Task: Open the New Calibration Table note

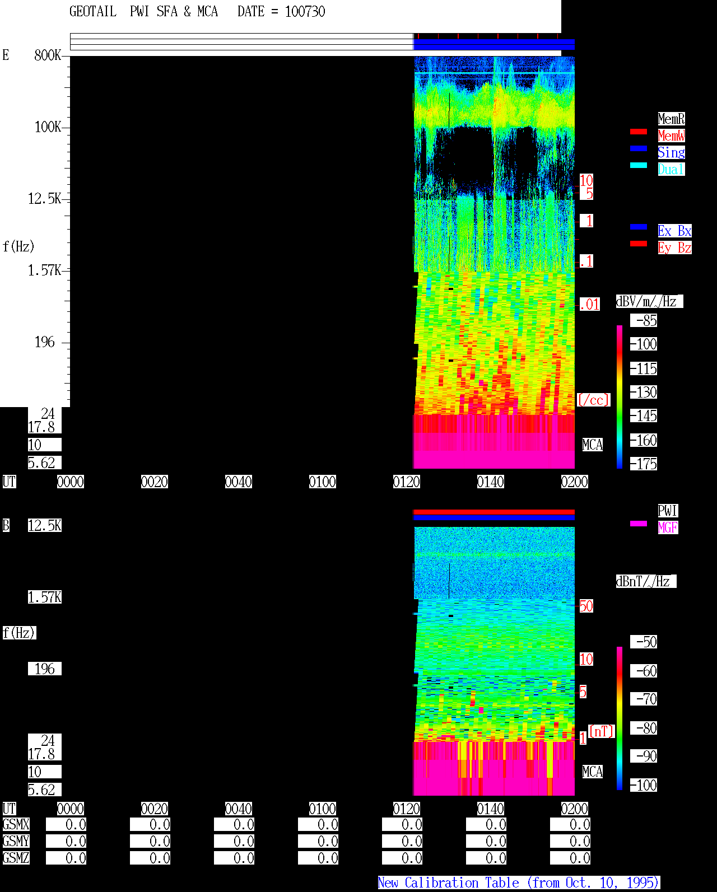Action: pos(519,883)
